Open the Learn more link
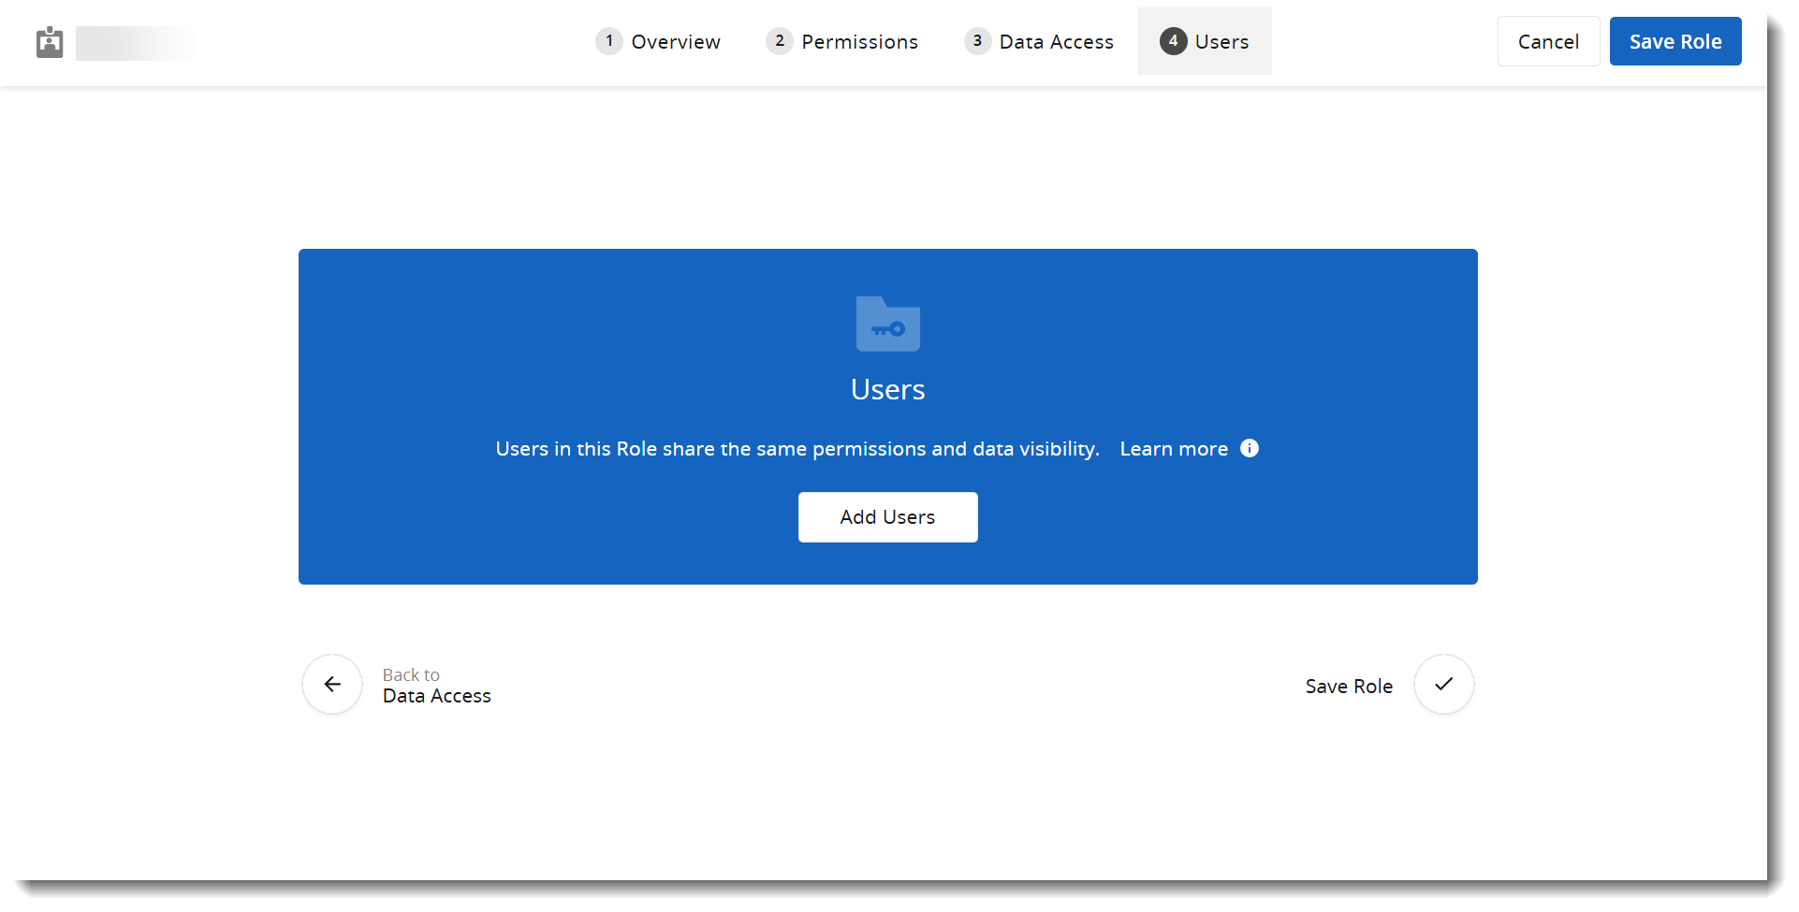Screen dimensions: 1799x912 tap(1173, 449)
